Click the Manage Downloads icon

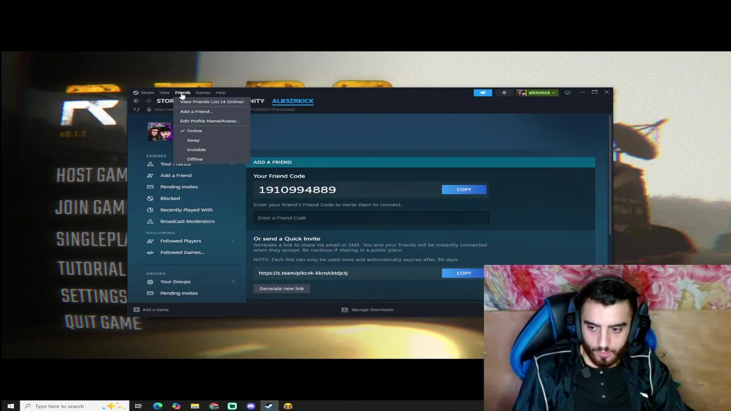click(x=344, y=309)
